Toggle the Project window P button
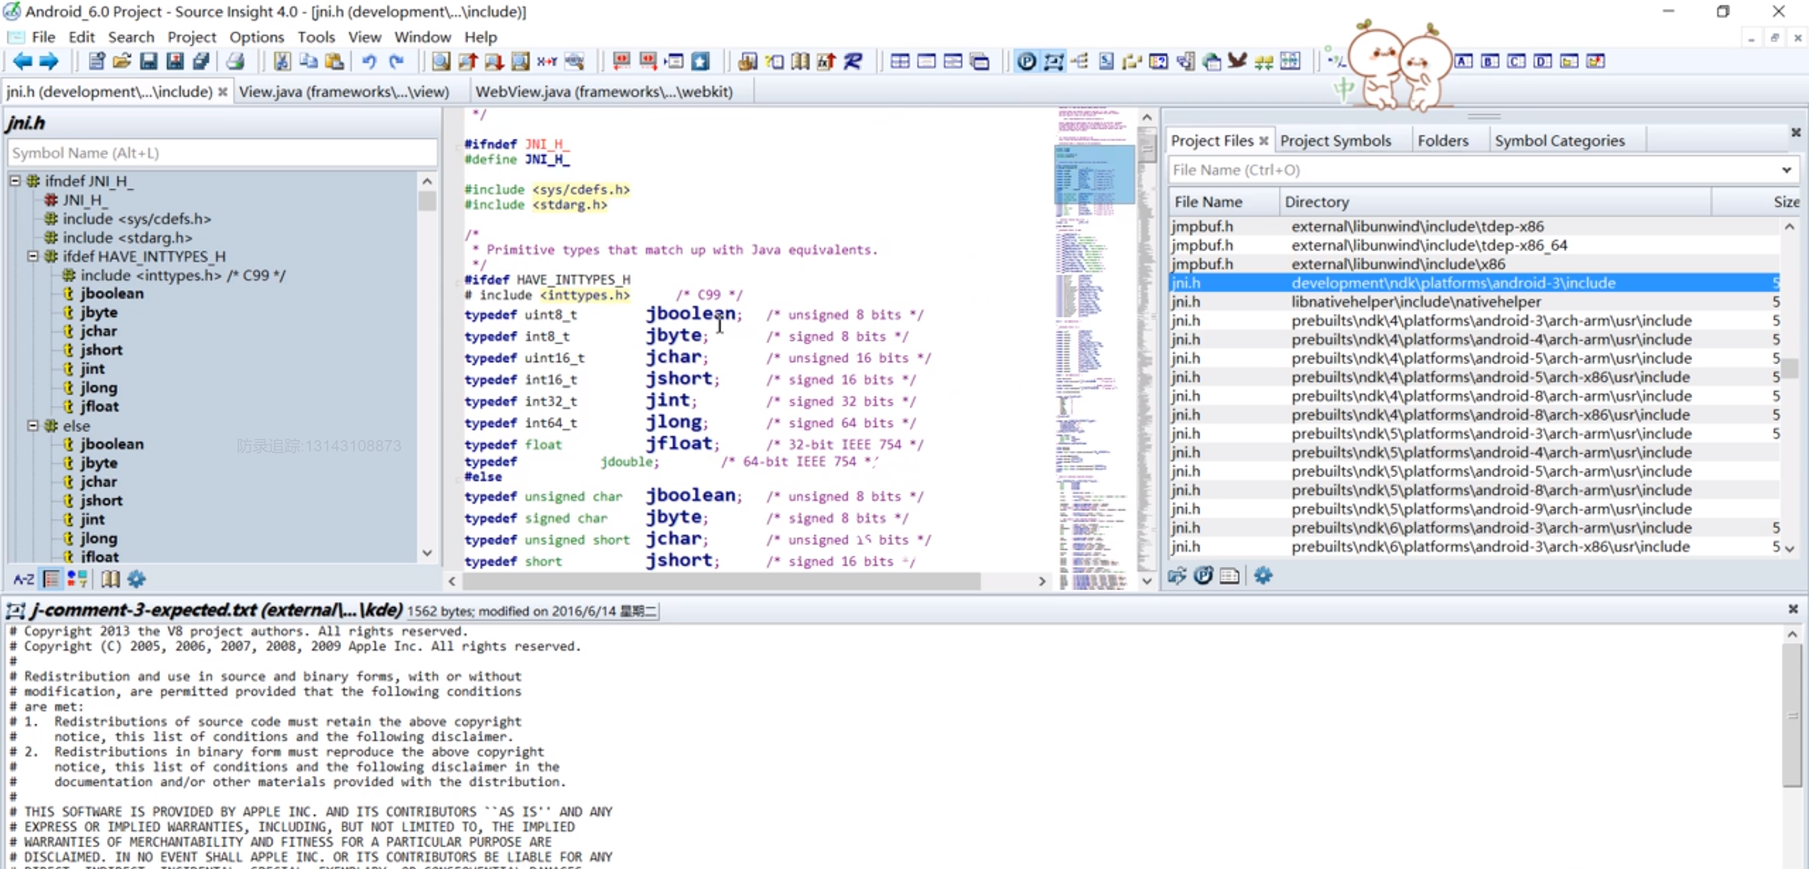The width and height of the screenshot is (1809, 869). (1026, 61)
